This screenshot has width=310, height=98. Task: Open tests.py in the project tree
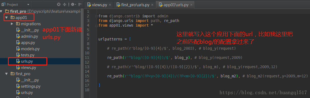[28, 55]
